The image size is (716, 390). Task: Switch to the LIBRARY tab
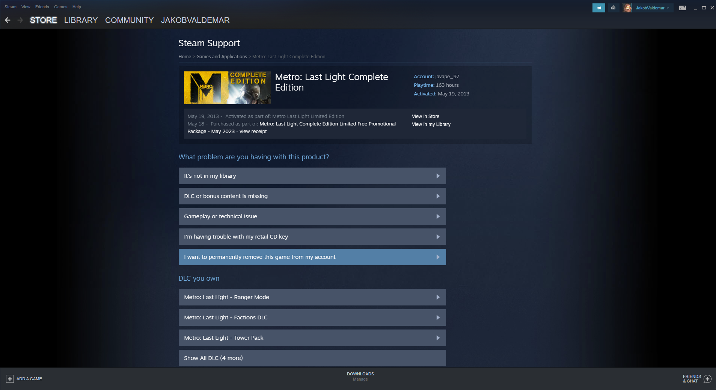tap(81, 20)
